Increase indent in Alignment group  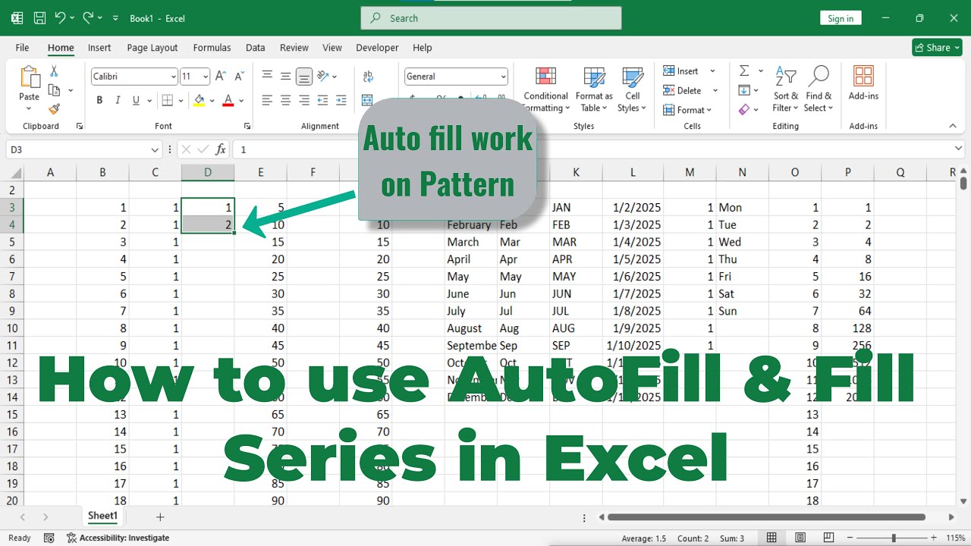(341, 100)
